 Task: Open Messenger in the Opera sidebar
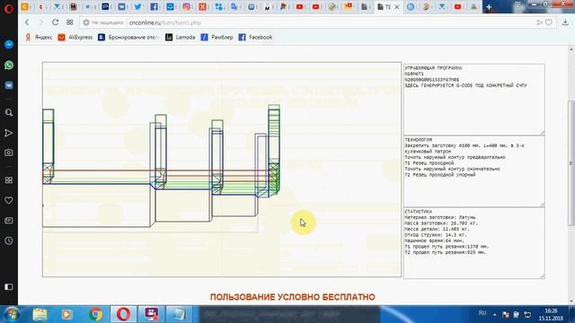(9, 45)
